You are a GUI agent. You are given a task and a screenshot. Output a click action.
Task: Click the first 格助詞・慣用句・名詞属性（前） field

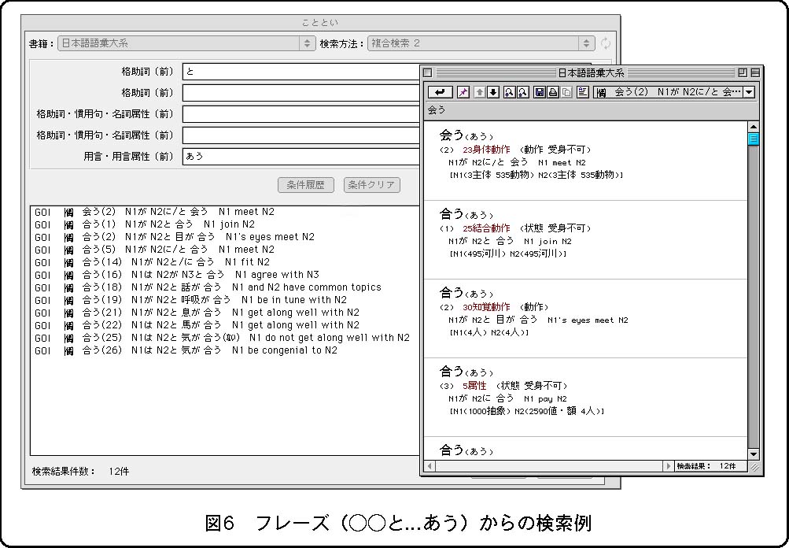click(301, 114)
